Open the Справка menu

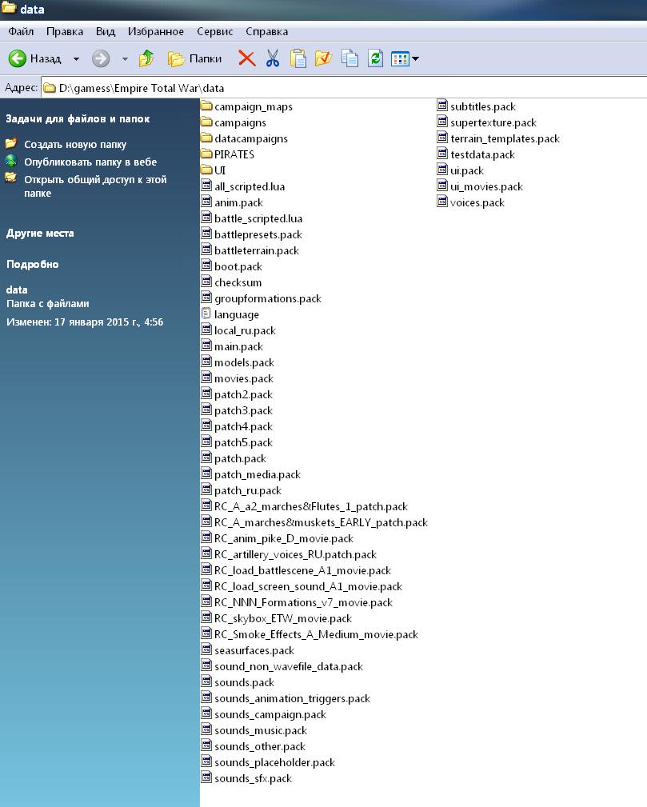[x=266, y=31]
